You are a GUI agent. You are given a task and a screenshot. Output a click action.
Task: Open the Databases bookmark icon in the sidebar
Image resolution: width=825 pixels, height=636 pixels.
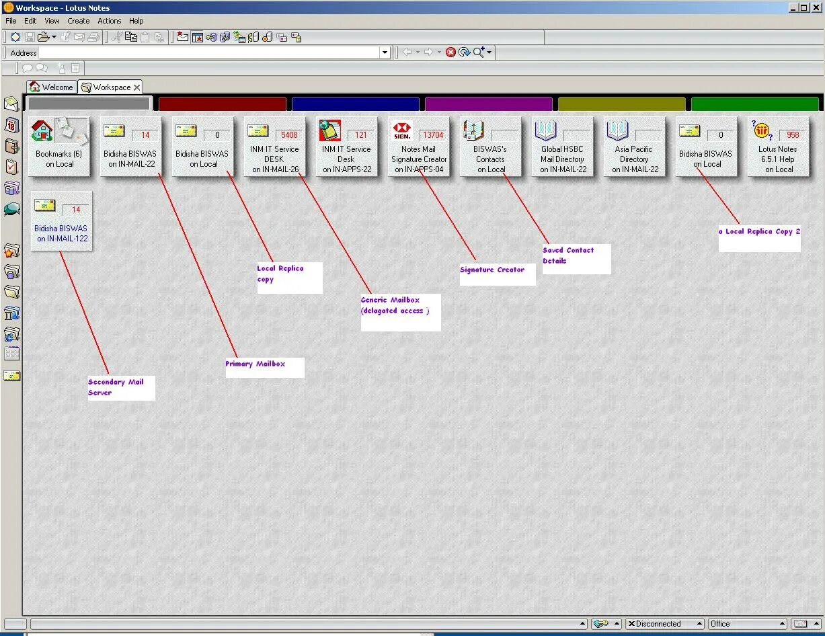[x=11, y=188]
